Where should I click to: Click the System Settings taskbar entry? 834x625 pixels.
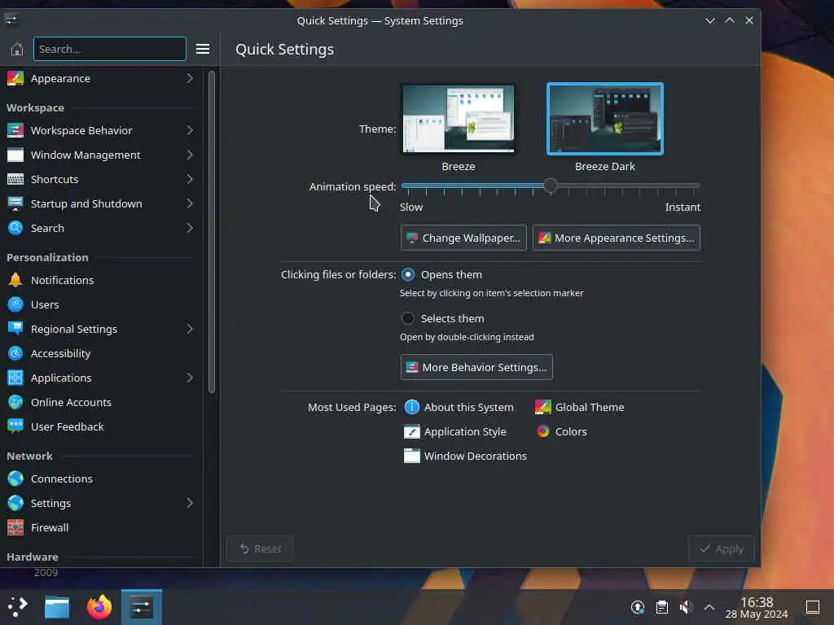click(x=142, y=607)
